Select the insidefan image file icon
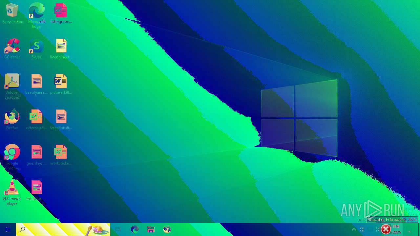This screenshot has height=236, width=420. [36, 190]
